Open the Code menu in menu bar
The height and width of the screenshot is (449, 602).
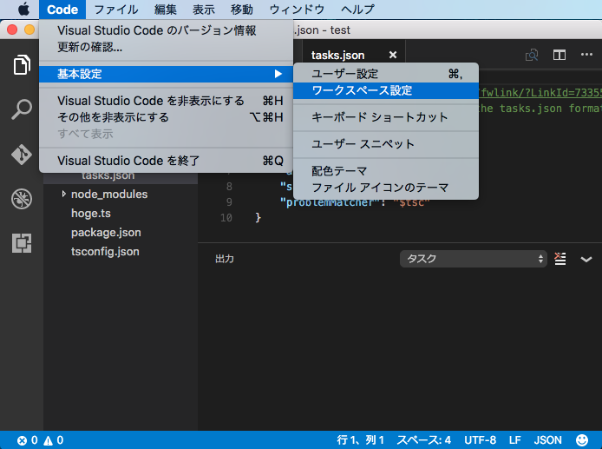62,10
